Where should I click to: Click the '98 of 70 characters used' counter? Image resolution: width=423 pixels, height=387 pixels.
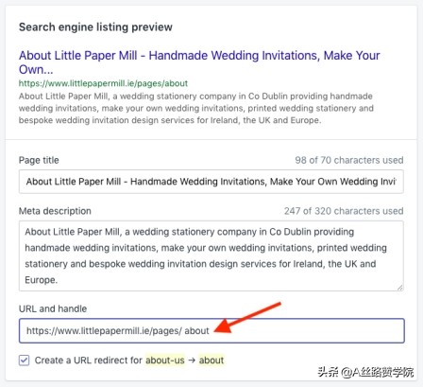[349, 160]
